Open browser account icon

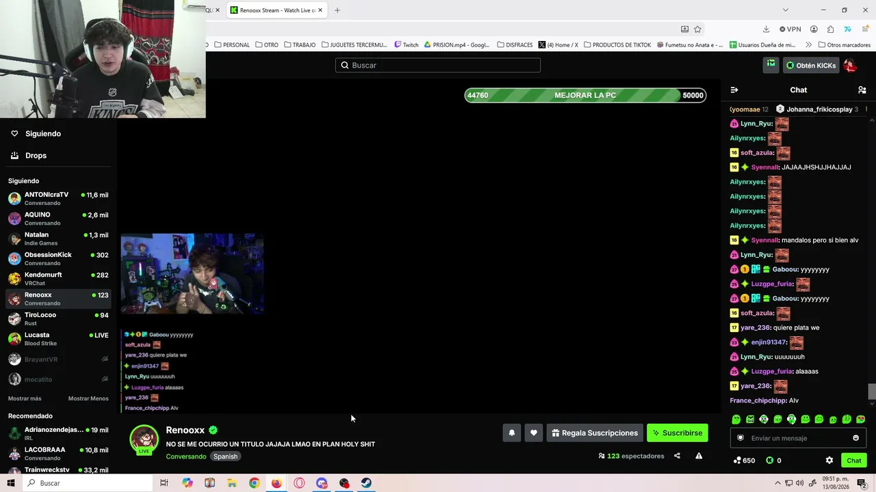tap(814, 29)
